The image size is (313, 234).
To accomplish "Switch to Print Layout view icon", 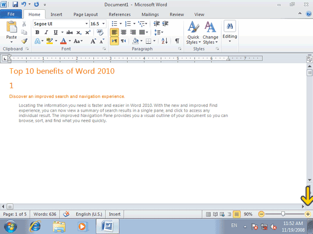I will click(208, 214).
